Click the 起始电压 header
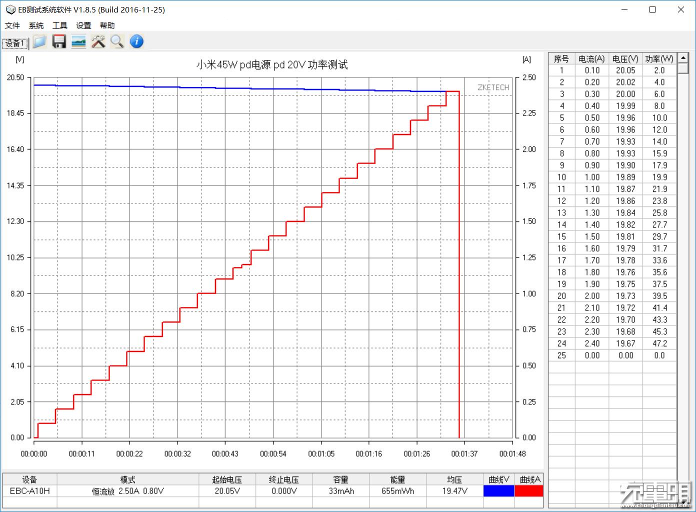Screen dimensions: 696x512 [x=227, y=479]
